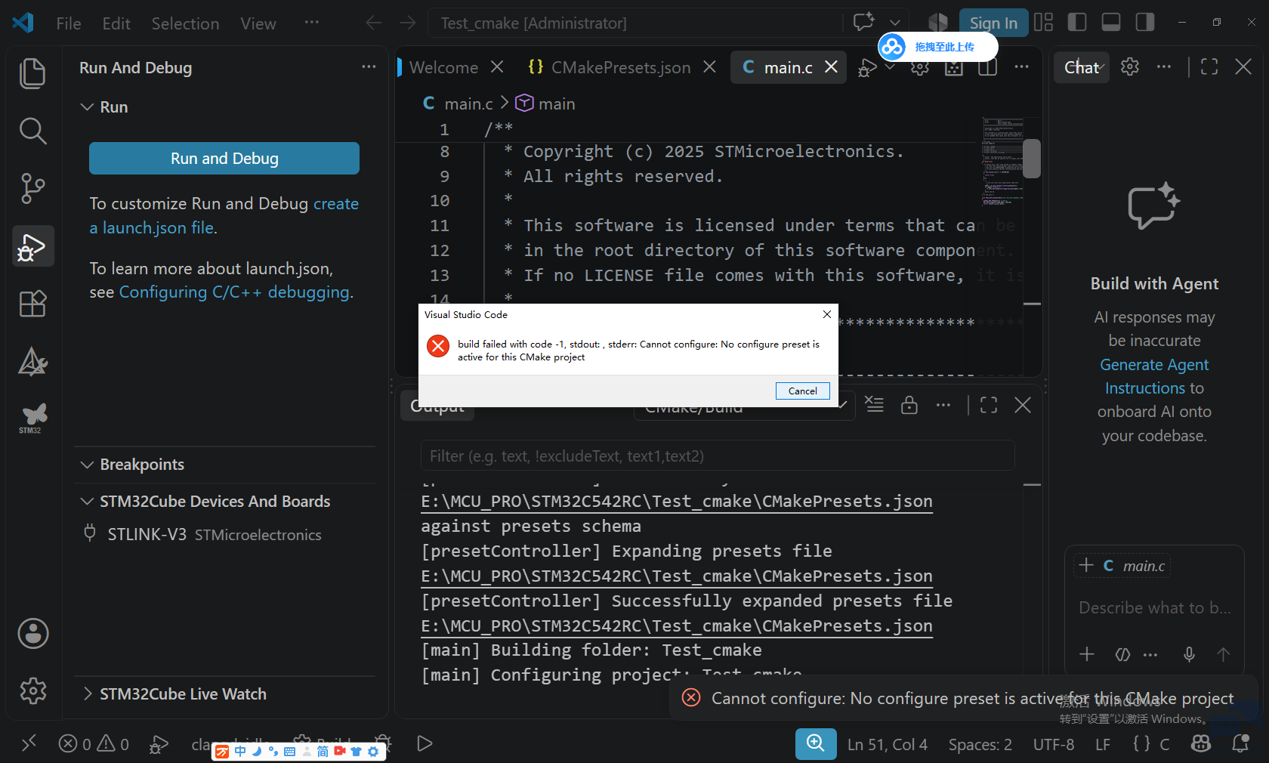Click the blue Run and Debug button
This screenshot has width=1269, height=763.
coord(224,159)
